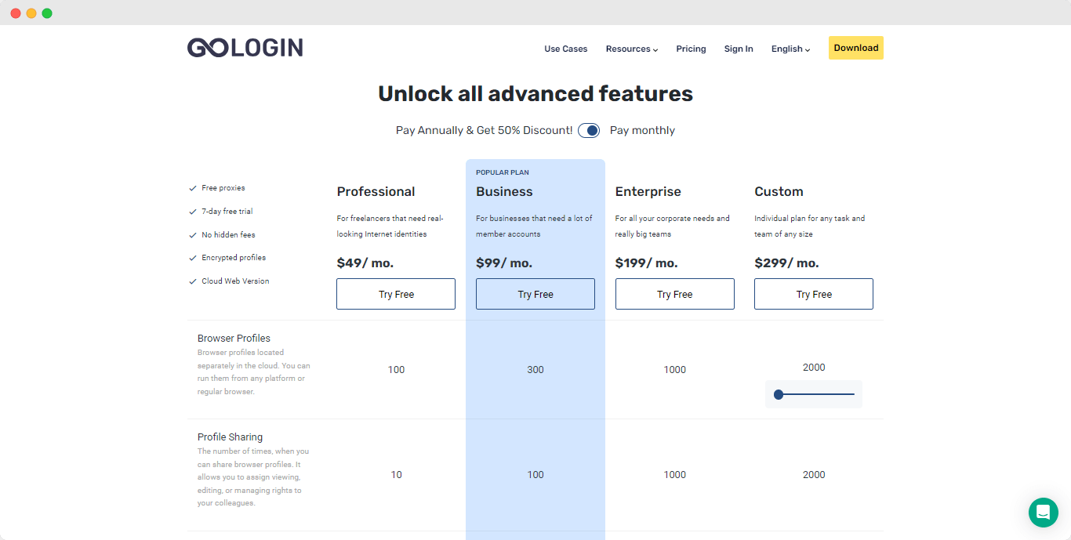Screen dimensions: 1071x540
Task: Click the checkmark beside Cloud Web Version
Action: [193, 281]
